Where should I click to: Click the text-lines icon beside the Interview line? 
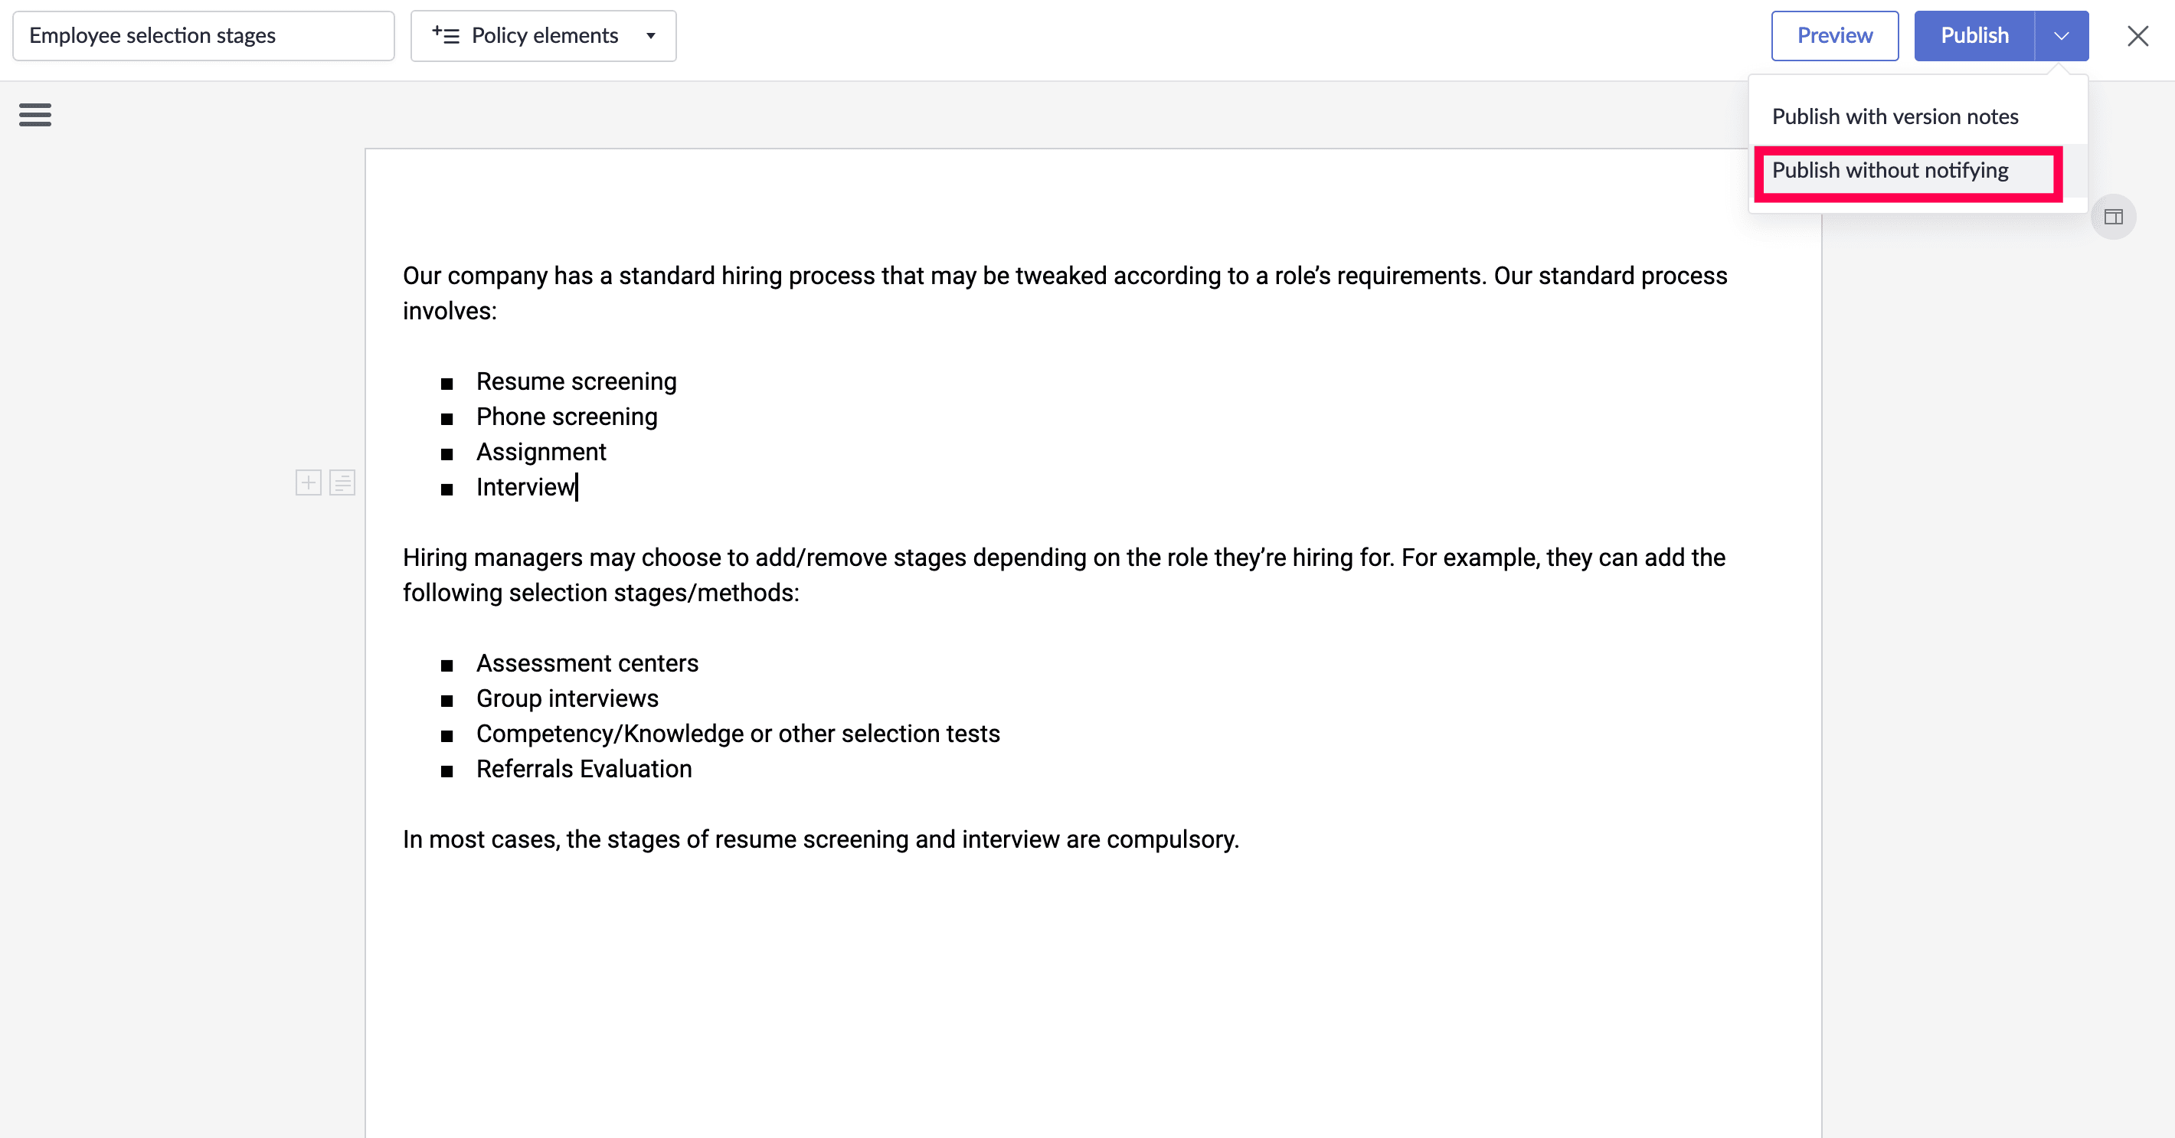(x=342, y=483)
